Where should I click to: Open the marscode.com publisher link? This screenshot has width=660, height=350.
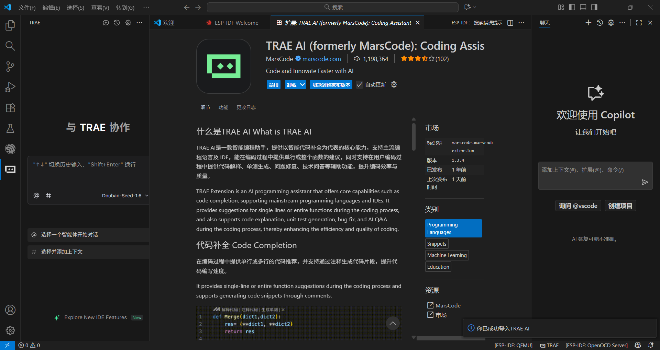click(x=322, y=59)
